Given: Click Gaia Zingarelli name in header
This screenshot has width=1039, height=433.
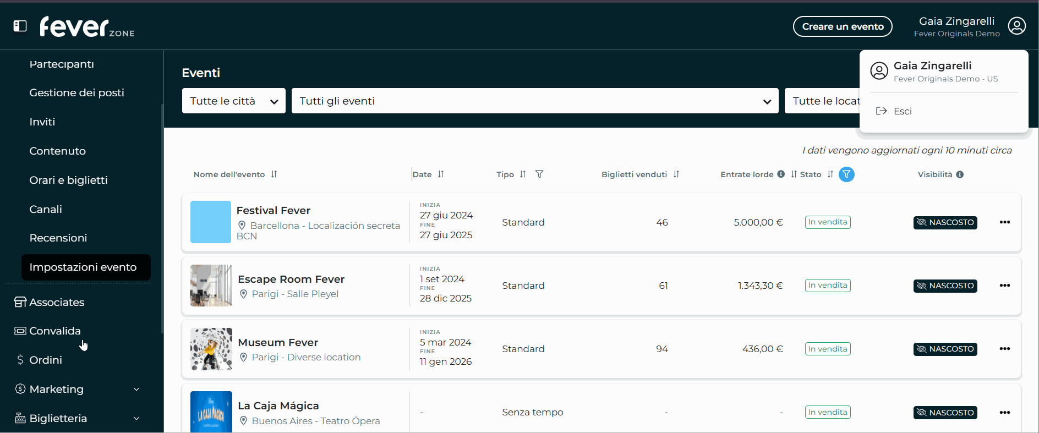Looking at the screenshot, I should pyautogui.click(x=956, y=21).
